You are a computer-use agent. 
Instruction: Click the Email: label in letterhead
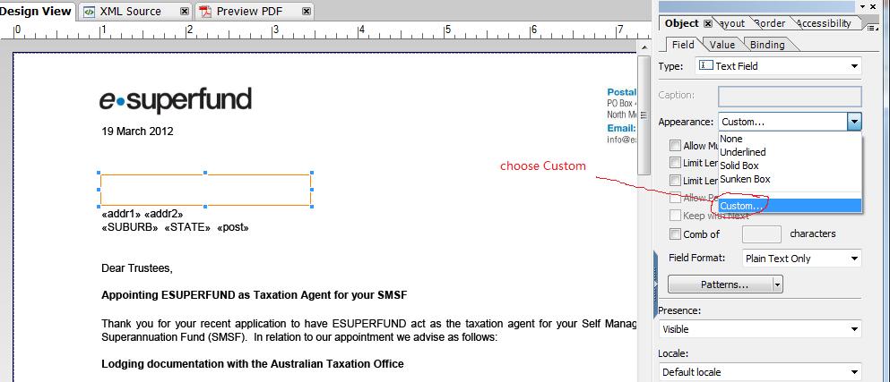[621, 129]
